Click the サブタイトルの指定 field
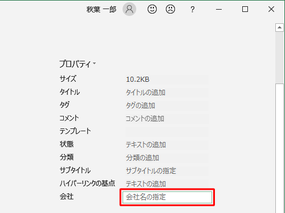The width and height of the screenshot is (285, 213). click(167, 171)
